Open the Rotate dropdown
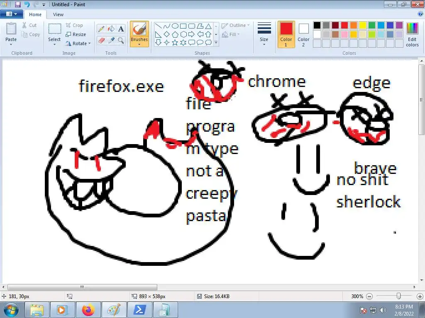This screenshot has height=318, width=425. click(x=78, y=43)
